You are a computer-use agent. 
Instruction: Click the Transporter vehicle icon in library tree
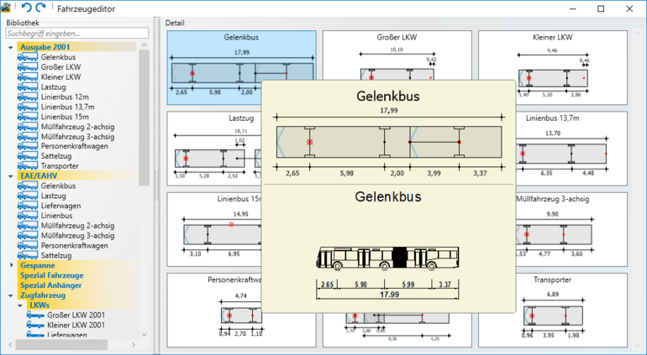pyautogui.click(x=28, y=165)
